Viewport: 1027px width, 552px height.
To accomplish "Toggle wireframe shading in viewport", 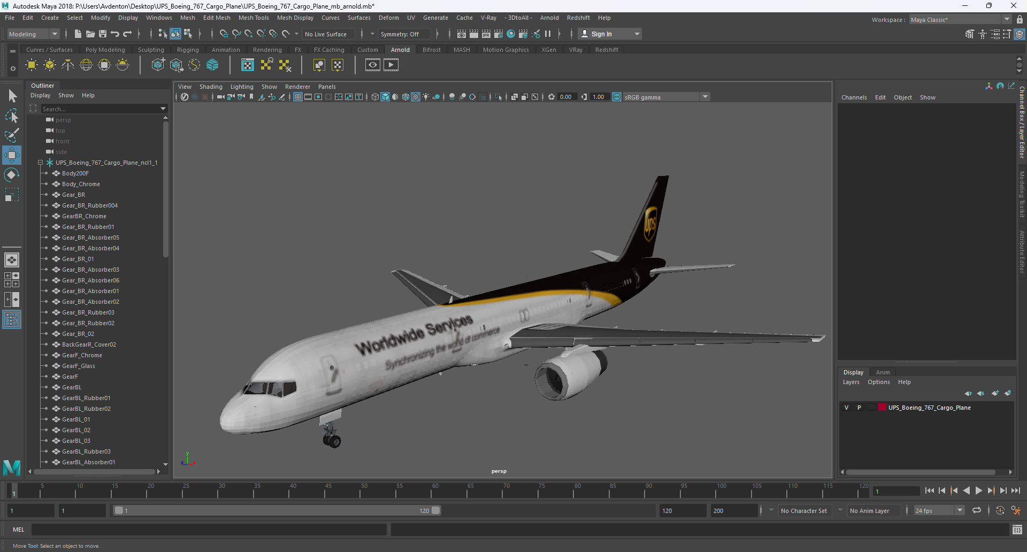I will point(375,97).
